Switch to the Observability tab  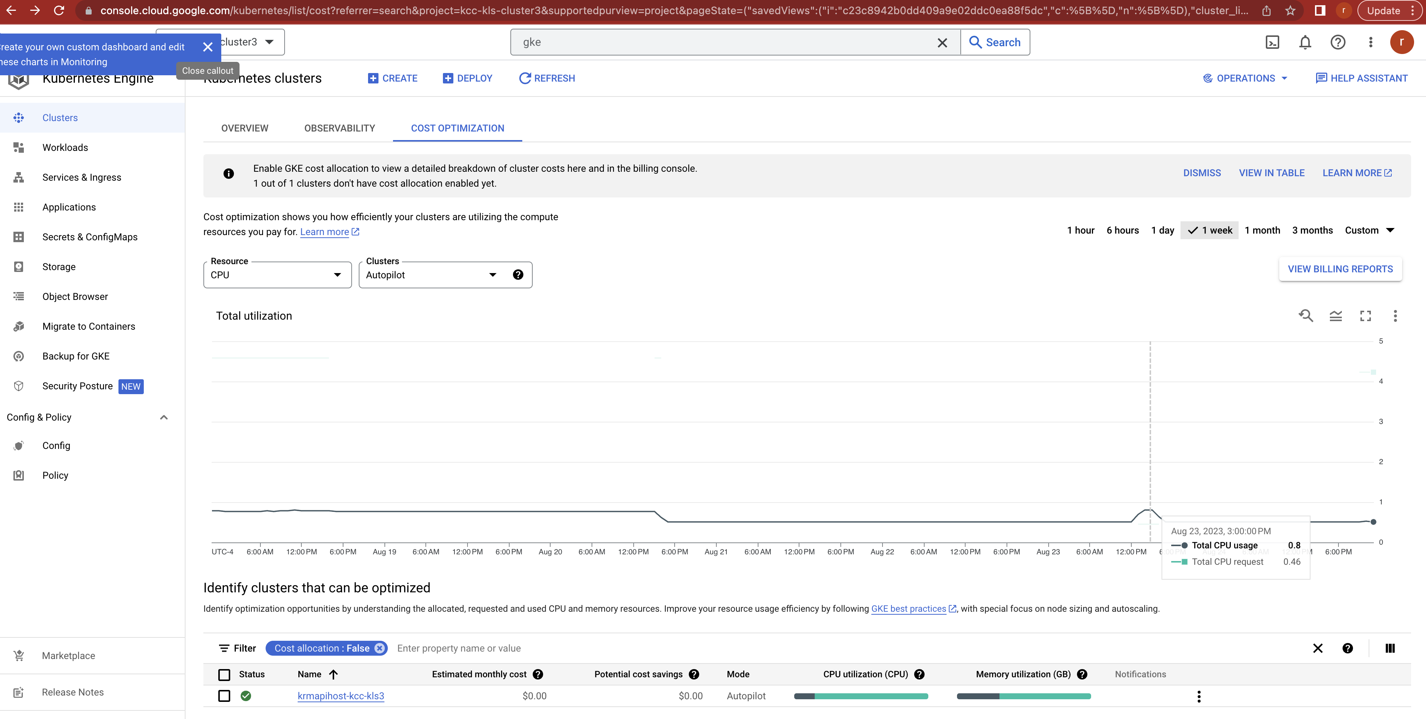[x=339, y=128]
